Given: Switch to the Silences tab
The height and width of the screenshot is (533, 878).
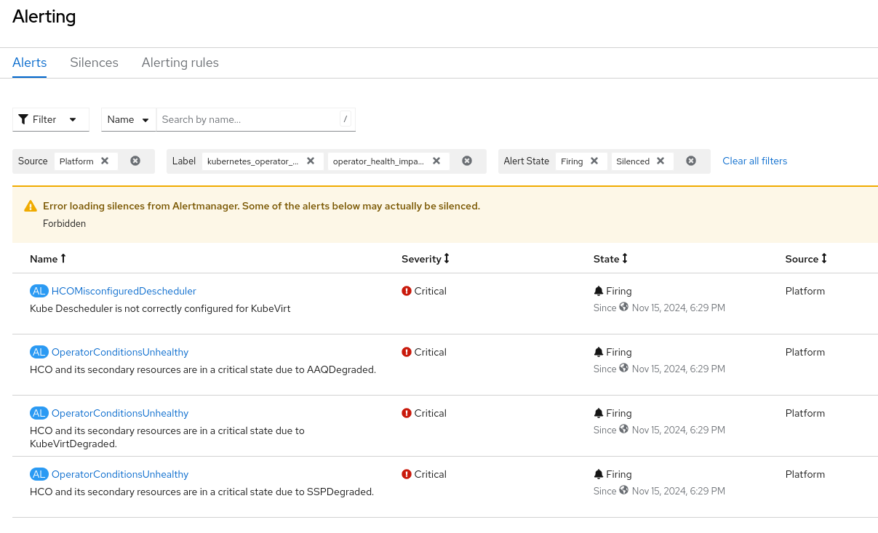Looking at the screenshot, I should tap(94, 63).
